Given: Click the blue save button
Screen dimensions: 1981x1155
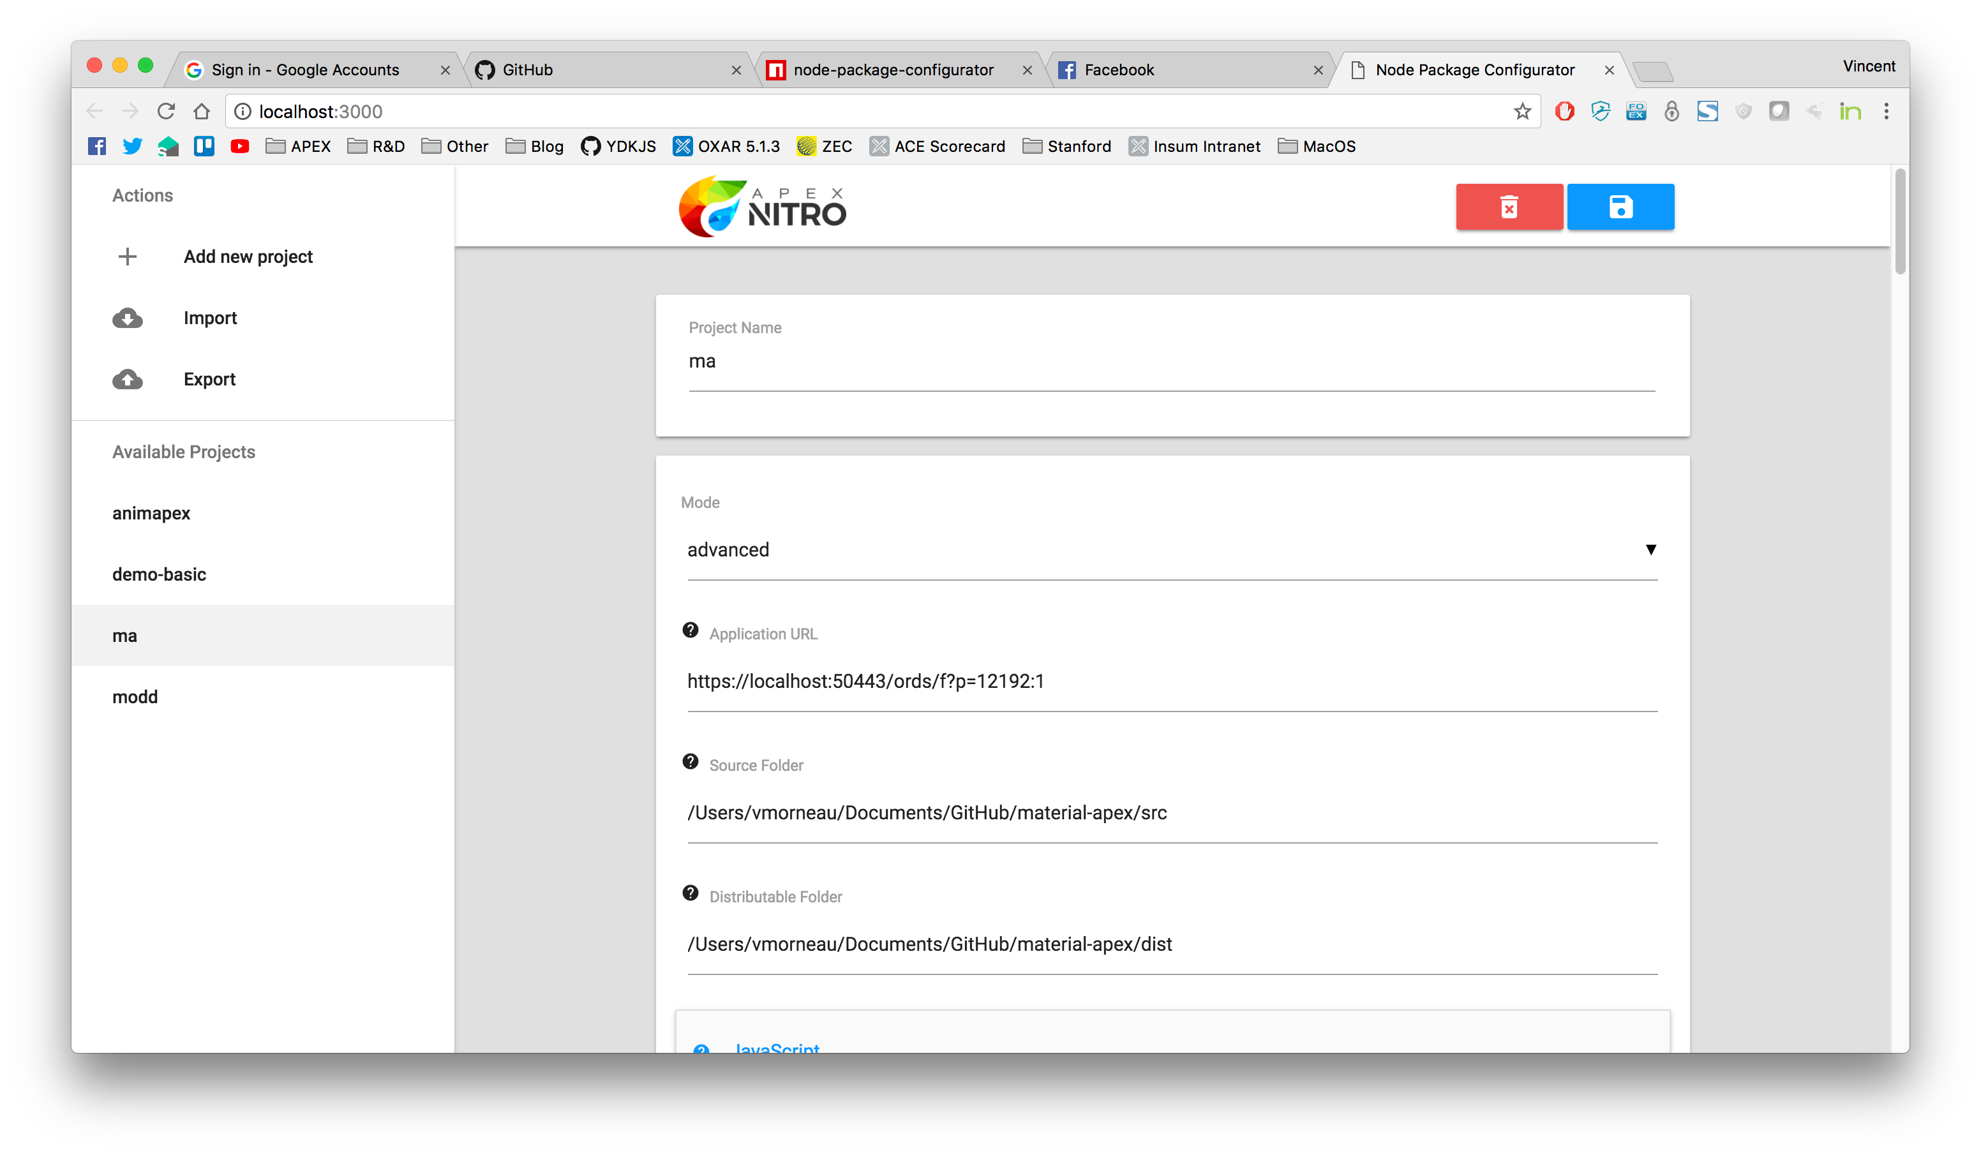Looking at the screenshot, I should click(x=1620, y=207).
